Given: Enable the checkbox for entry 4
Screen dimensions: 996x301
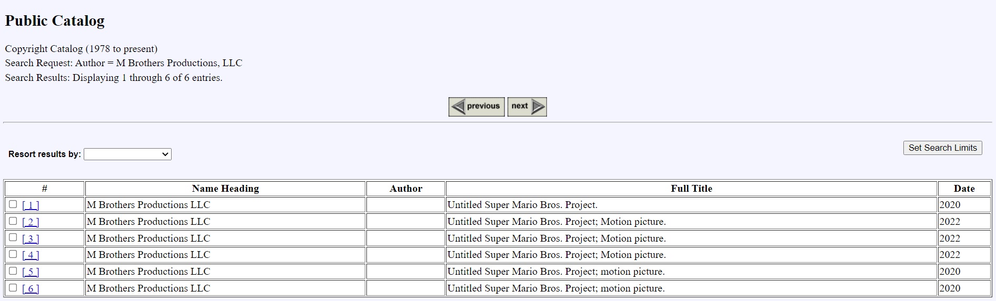Looking at the screenshot, I should point(13,254).
